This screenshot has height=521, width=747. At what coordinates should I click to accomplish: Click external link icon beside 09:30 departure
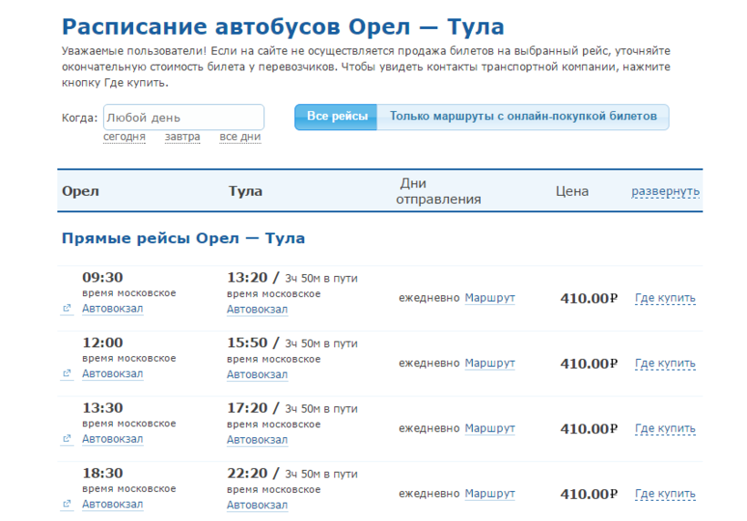click(67, 309)
